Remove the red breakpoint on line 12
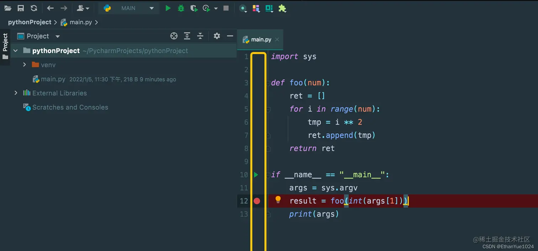Image resolution: width=538 pixels, height=251 pixels. [x=257, y=201]
